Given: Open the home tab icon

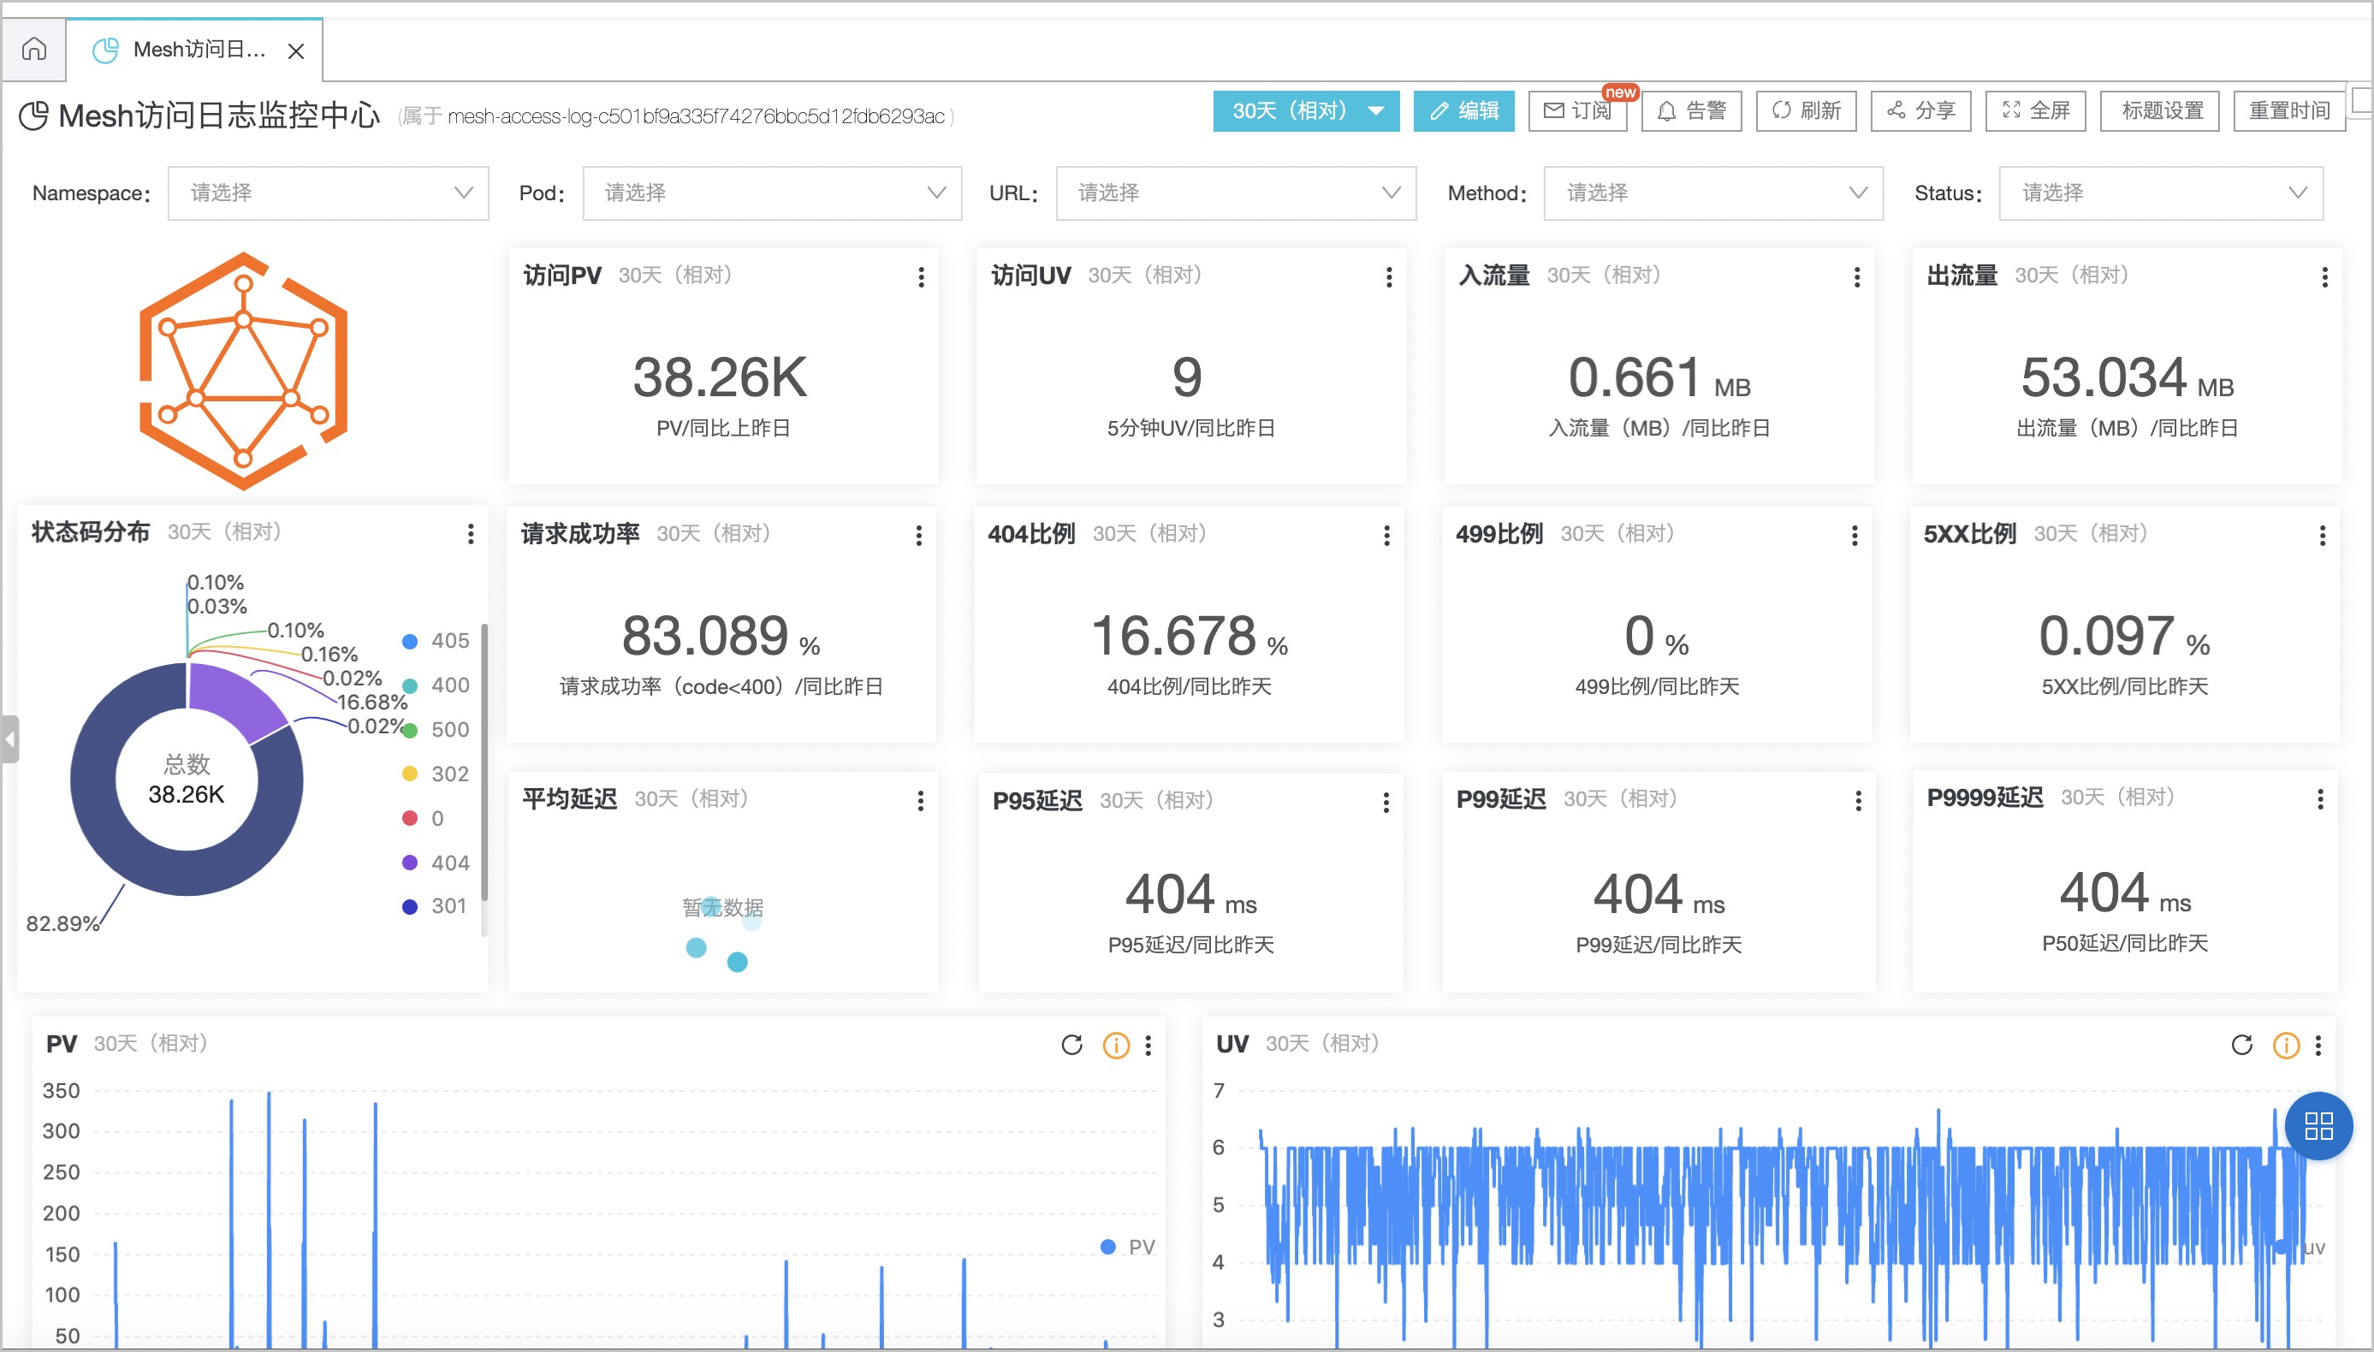Looking at the screenshot, I should pyautogui.click(x=34, y=50).
